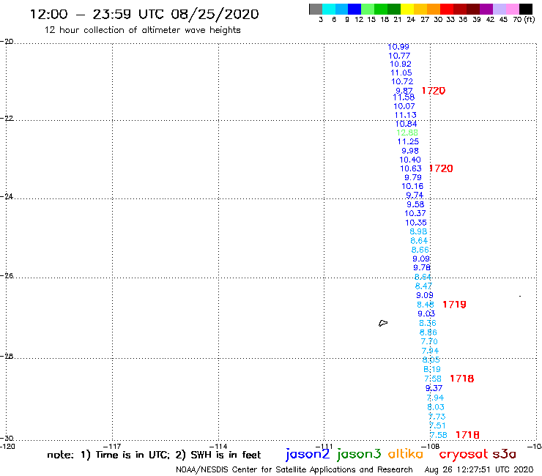The width and height of the screenshot is (542, 476).
Task: Click the wave height value 8.19
Action: pos(432,369)
